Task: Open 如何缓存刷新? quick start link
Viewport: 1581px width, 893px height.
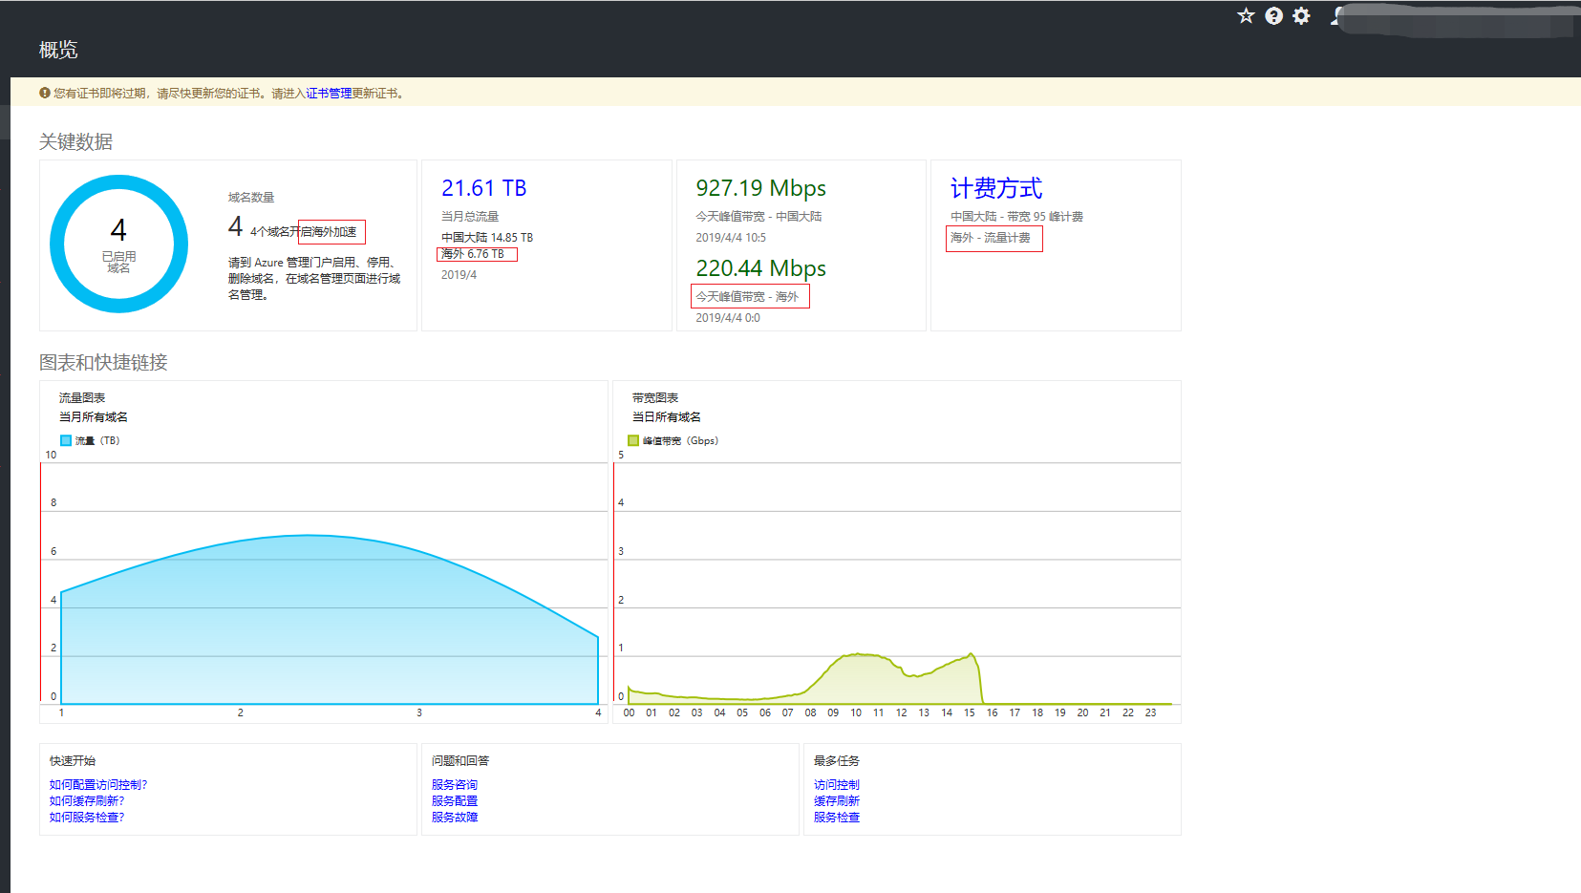Action: point(87,800)
